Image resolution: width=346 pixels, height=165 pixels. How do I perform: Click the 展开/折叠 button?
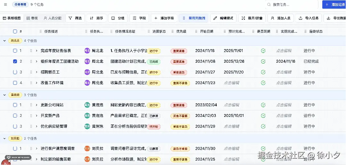click(x=252, y=18)
